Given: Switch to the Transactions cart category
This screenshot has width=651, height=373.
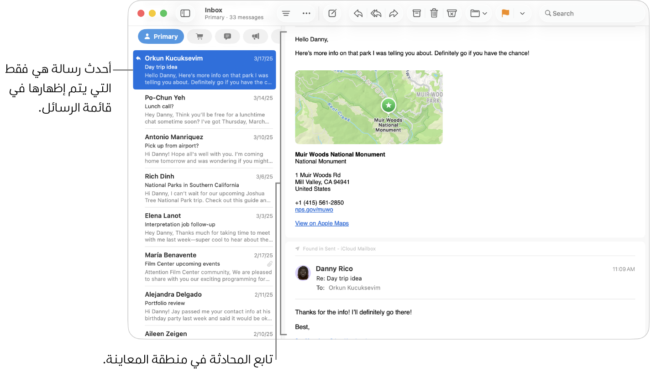Looking at the screenshot, I should pos(199,37).
